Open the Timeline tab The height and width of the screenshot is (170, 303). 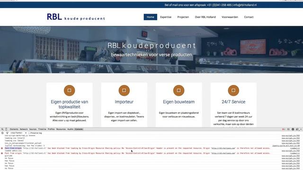tap(42, 129)
